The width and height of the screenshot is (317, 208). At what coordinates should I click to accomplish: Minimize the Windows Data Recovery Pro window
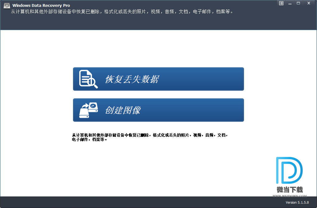pos(290,3)
